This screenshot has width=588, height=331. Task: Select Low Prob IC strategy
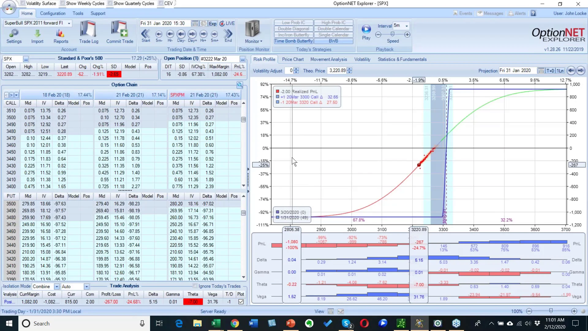[x=293, y=23]
